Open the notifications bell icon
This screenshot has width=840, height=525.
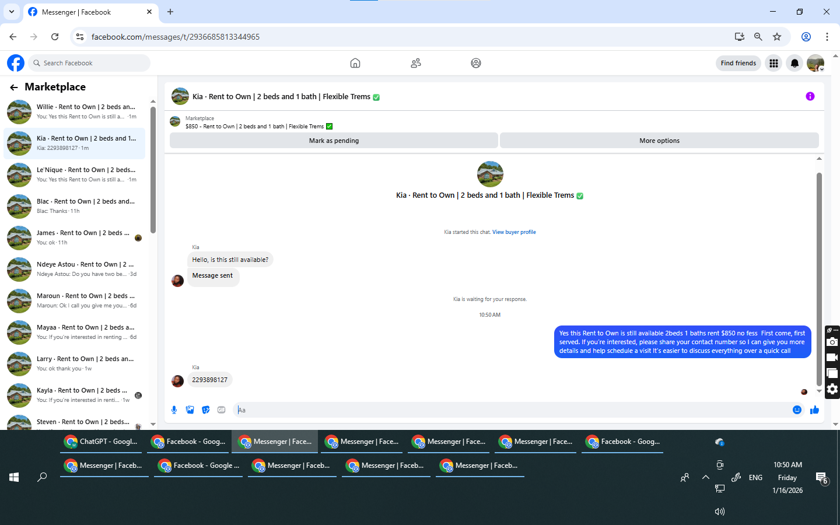(x=794, y=63)
